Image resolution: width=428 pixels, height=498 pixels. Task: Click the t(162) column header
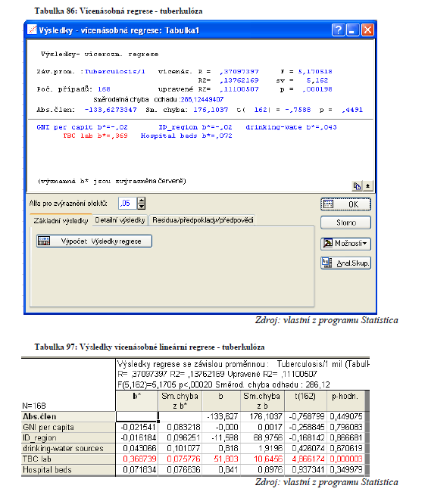(x=305, y=401)
